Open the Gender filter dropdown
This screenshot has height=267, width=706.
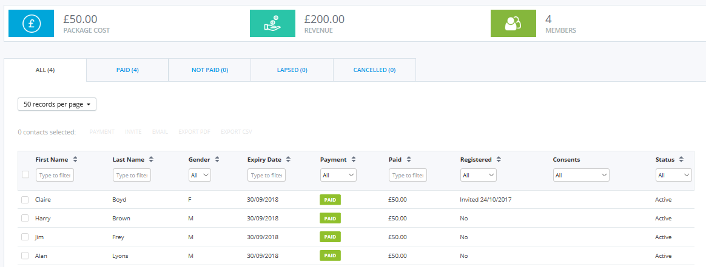[x=200, y=175]
